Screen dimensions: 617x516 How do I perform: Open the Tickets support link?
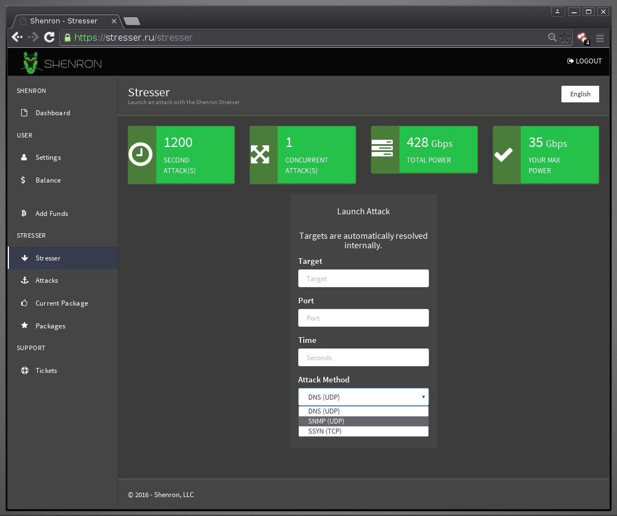[x=63, y=370]
